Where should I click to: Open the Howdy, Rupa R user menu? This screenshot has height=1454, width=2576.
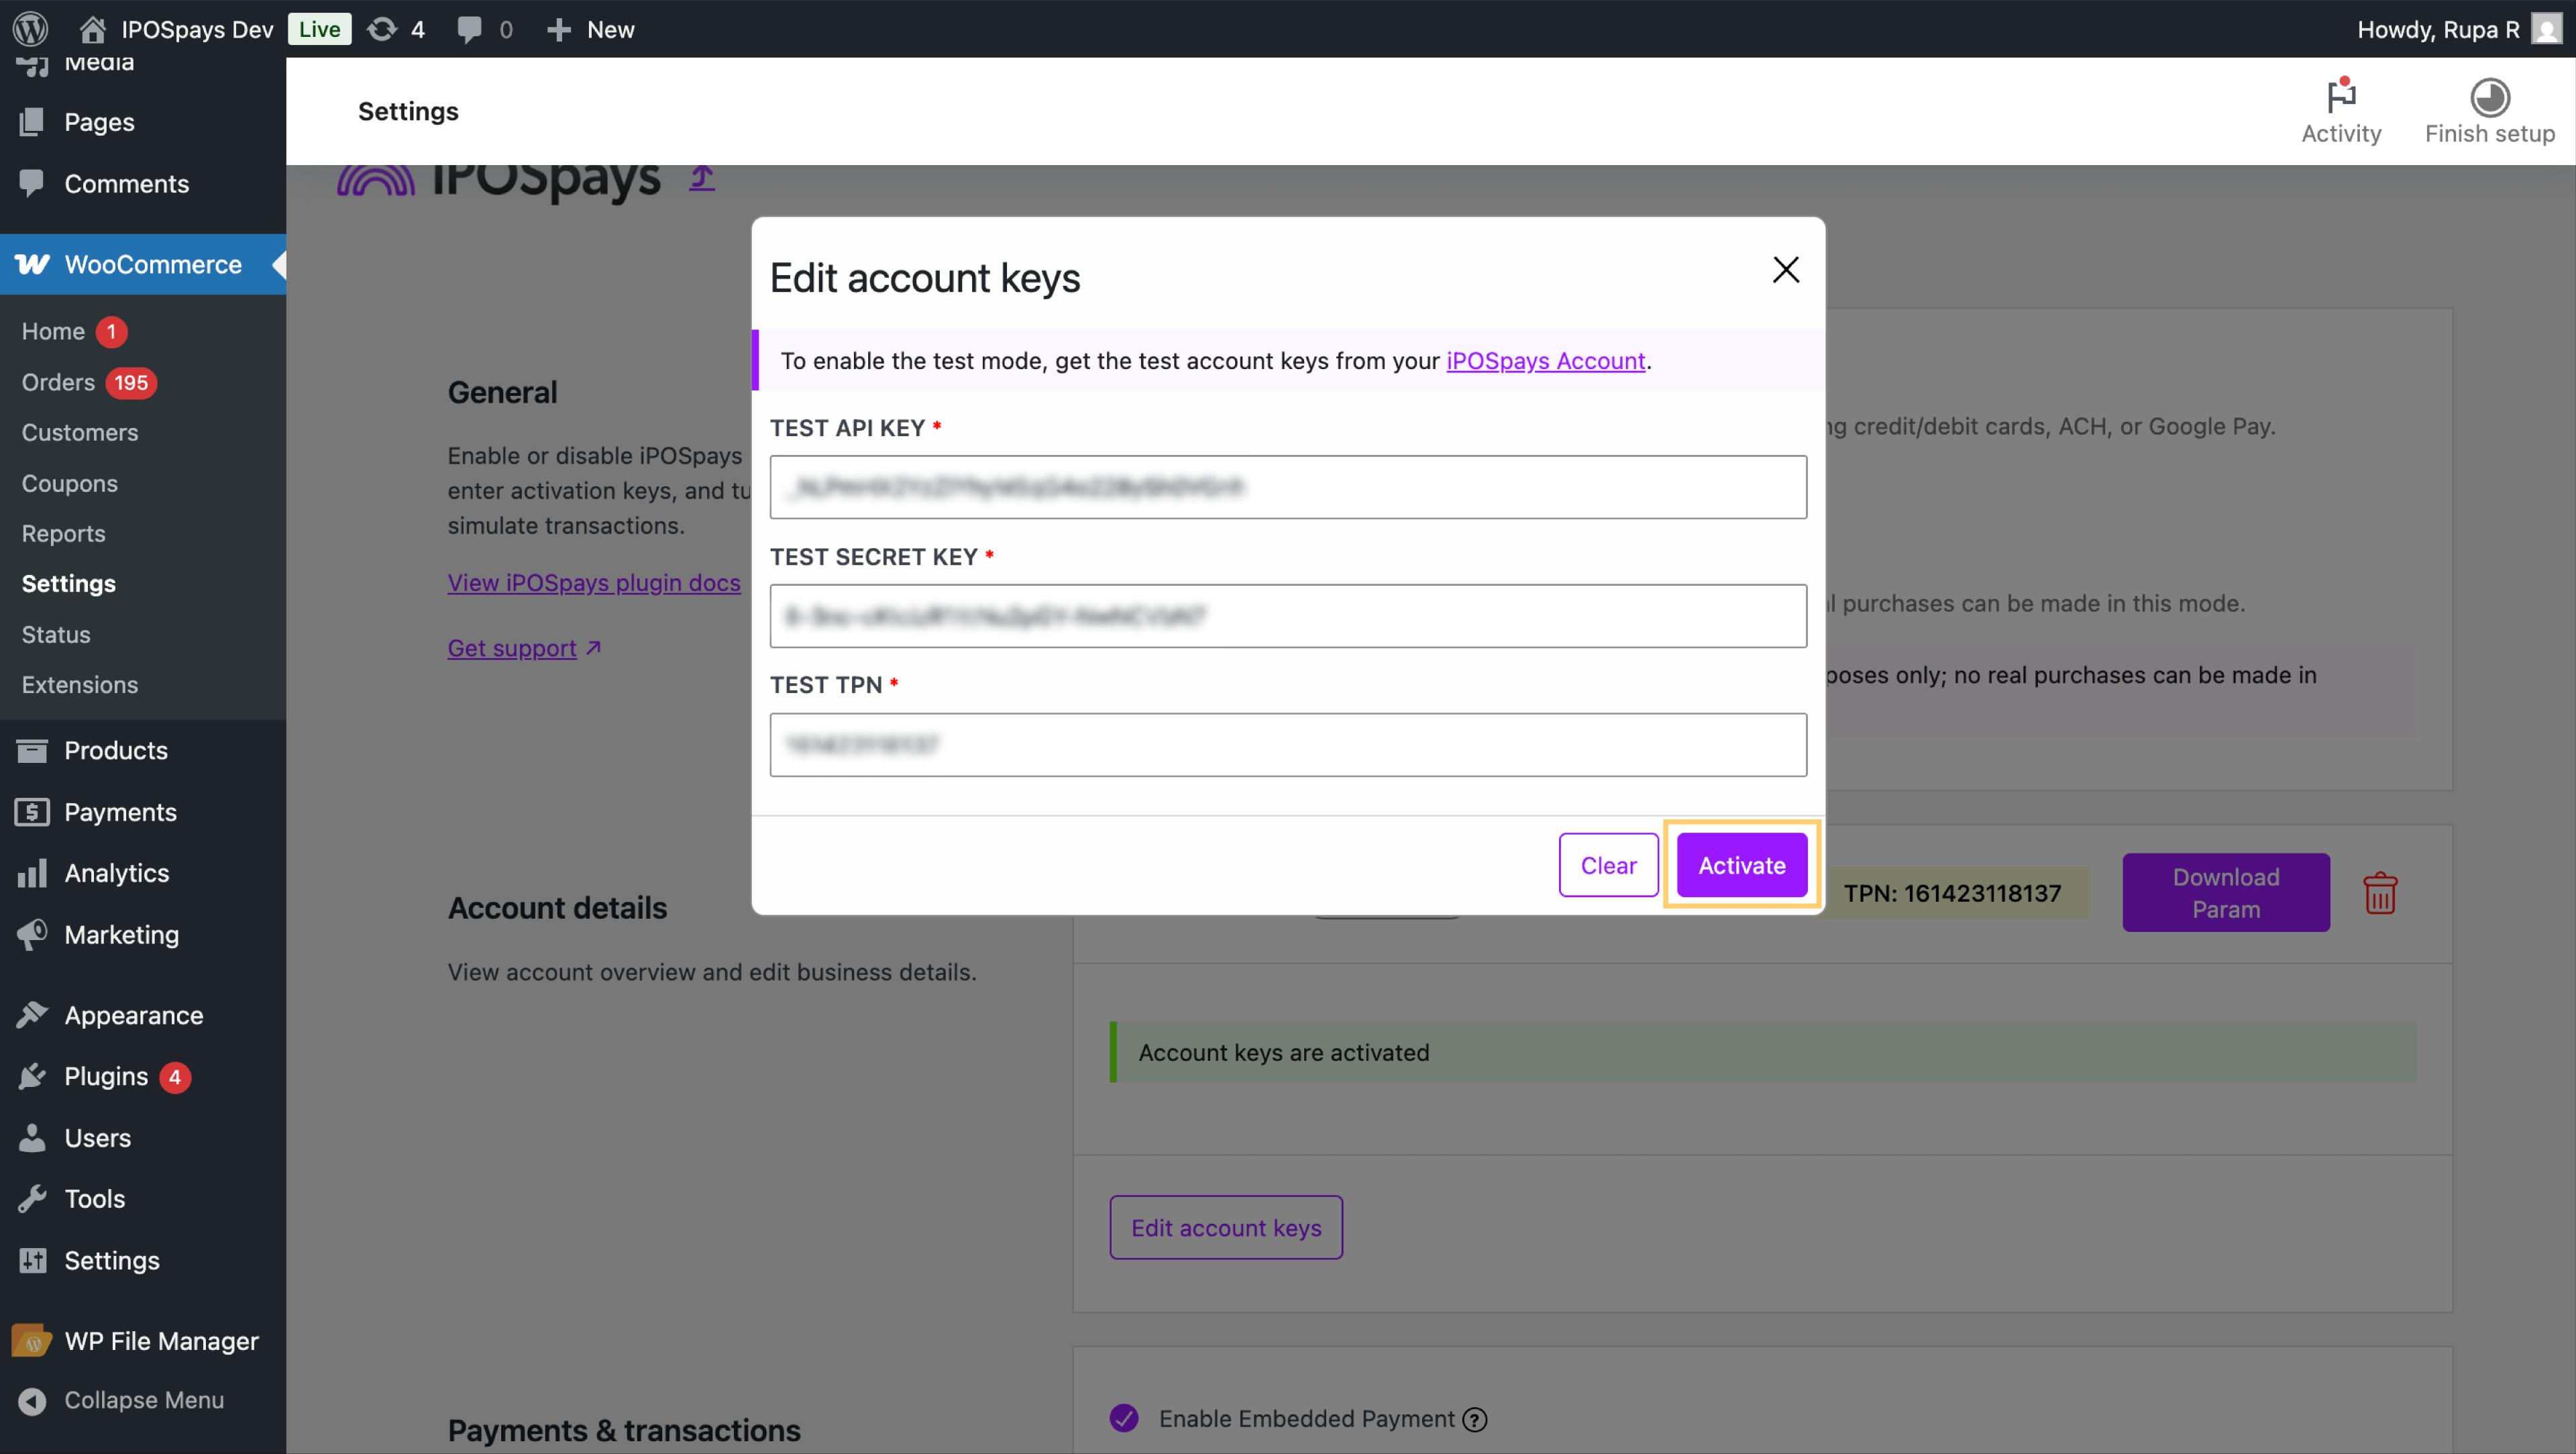tap(2438, 29)
